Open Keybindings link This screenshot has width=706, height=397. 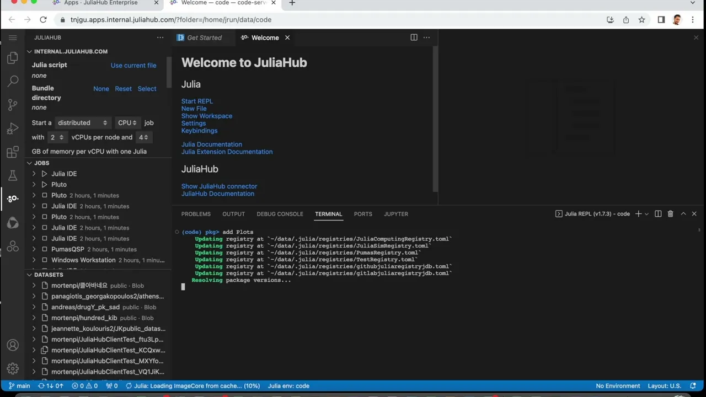click(x=199, y=131)
